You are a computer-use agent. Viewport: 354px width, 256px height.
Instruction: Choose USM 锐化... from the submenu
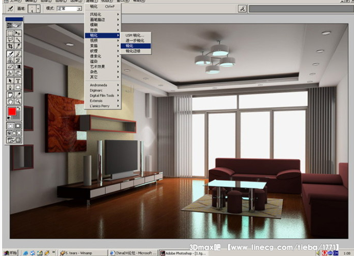tap(135, 35)
